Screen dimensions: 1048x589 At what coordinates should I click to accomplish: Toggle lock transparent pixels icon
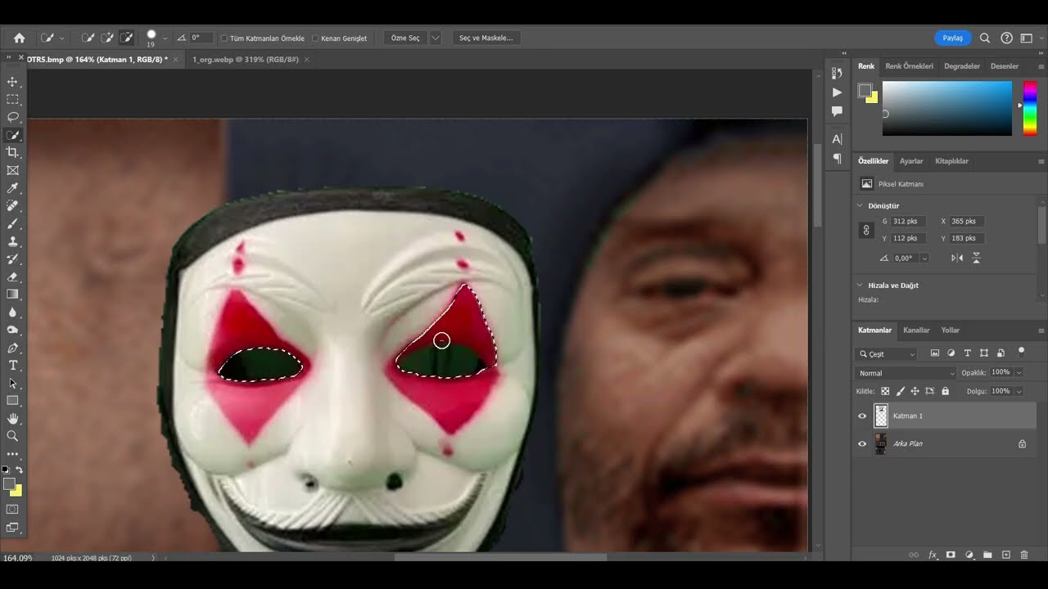coord(885,392)
